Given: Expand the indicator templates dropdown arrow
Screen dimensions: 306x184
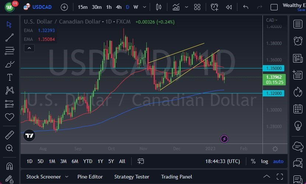Looking at the screenshot, I should (x=187, y=7).
